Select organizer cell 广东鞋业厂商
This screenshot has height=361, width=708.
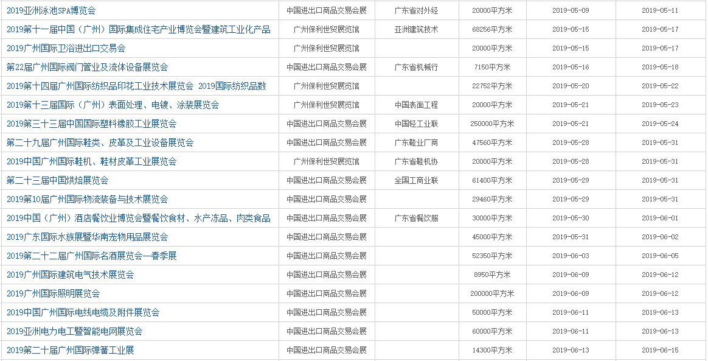(x=416, y=143)
